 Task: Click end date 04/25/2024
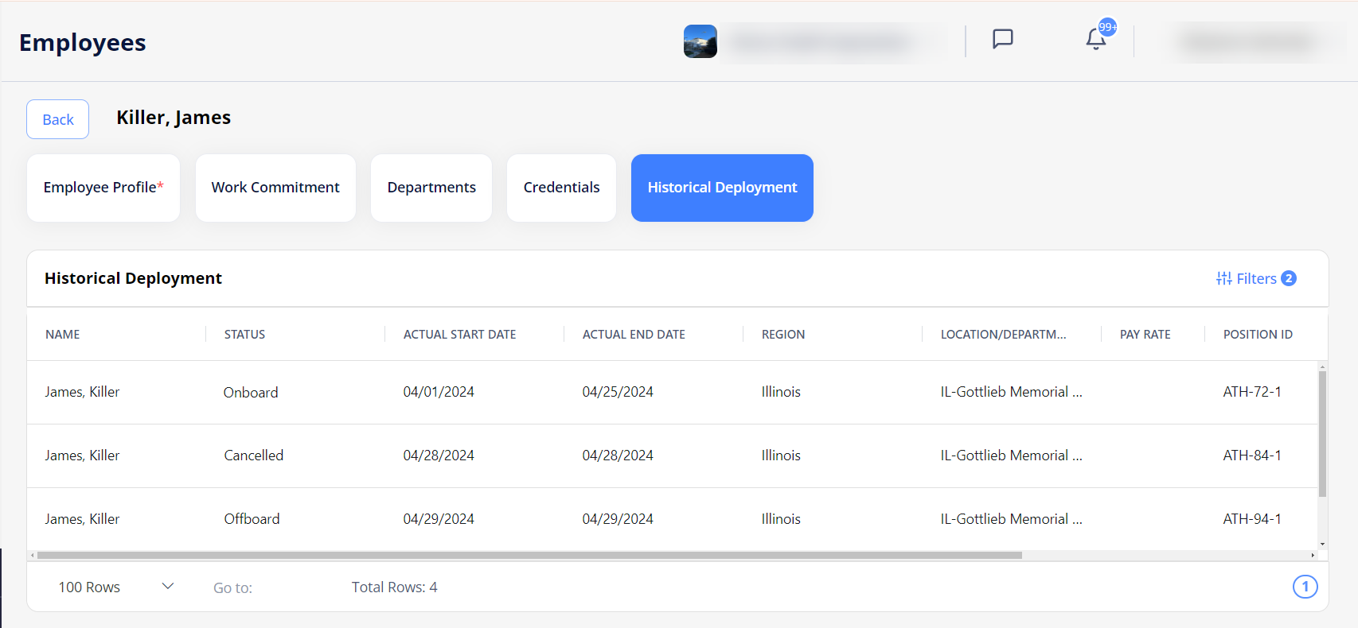618,392
